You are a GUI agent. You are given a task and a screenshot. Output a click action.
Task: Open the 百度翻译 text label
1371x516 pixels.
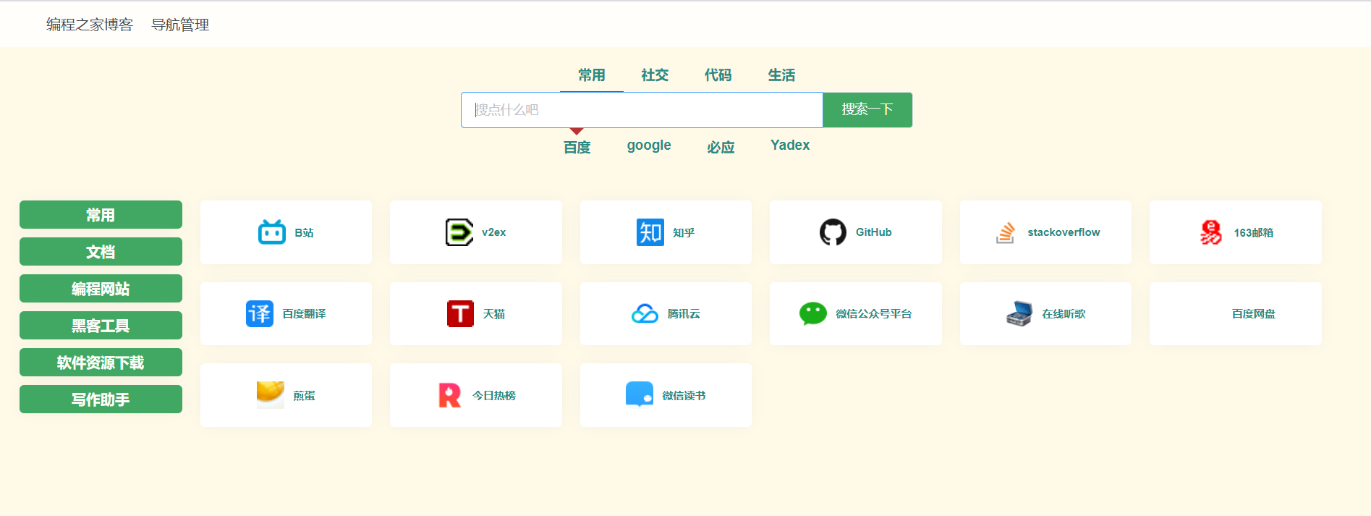(x=304, y=314)
